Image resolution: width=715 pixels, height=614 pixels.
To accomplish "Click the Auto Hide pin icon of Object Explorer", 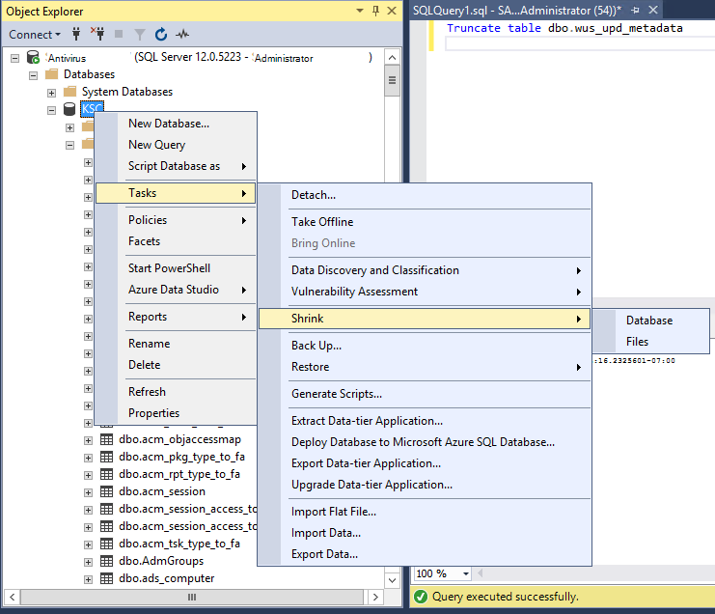I will [375, 11].
